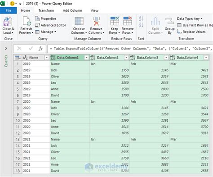Open the Data Type: Any dropdown
The height and width of the screenshot is (177, 213).
click(x=190, y=18)
